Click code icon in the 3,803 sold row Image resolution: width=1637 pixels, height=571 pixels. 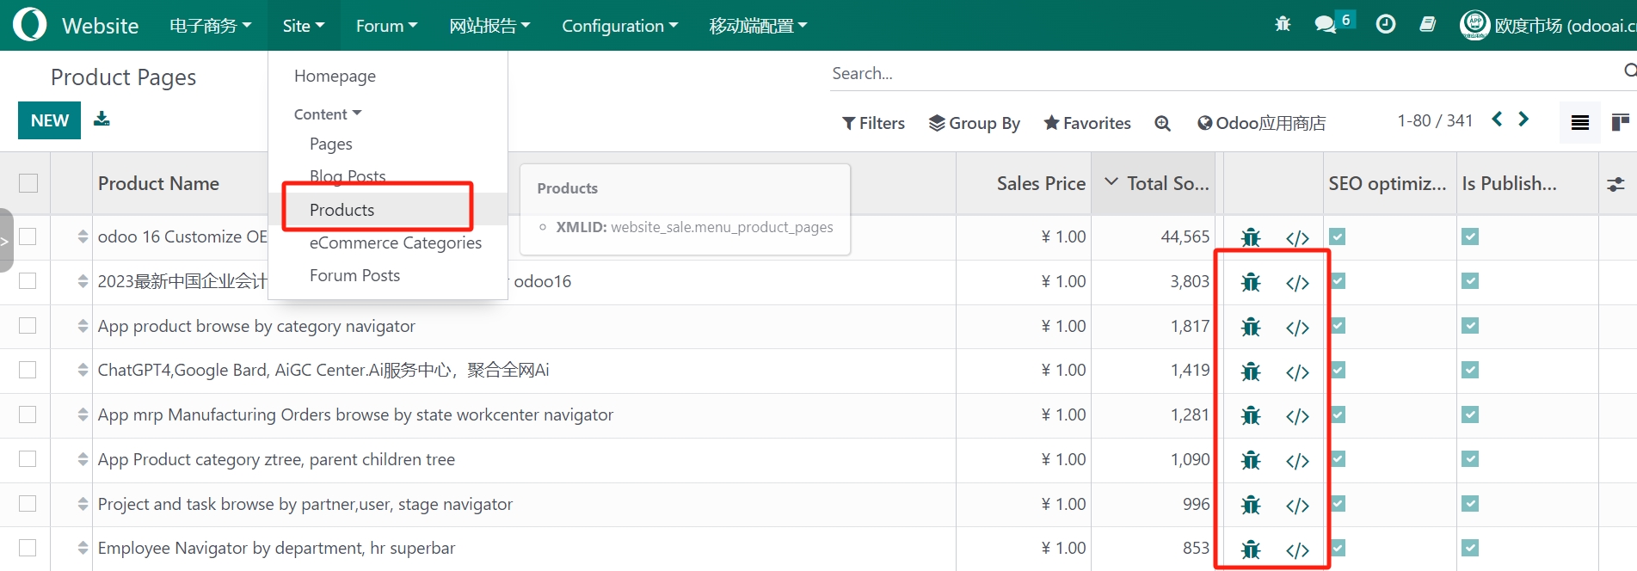pyautogui.click(x=1297, y=283)
